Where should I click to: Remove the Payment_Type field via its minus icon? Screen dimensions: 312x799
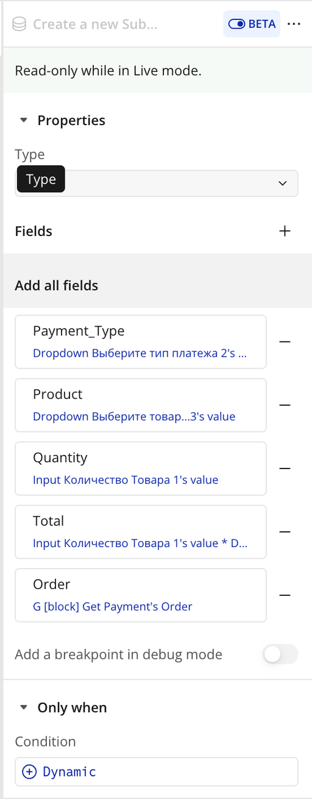coord(285,342)
